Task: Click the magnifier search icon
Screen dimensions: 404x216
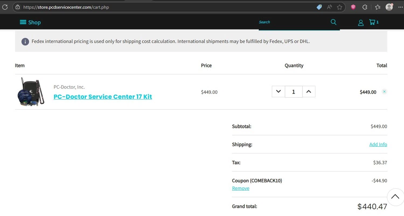Action: (333, 22)
